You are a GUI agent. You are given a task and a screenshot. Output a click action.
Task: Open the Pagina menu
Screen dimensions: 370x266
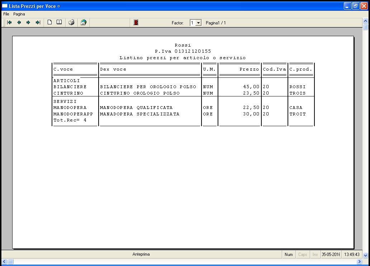[x=19, y=14]
